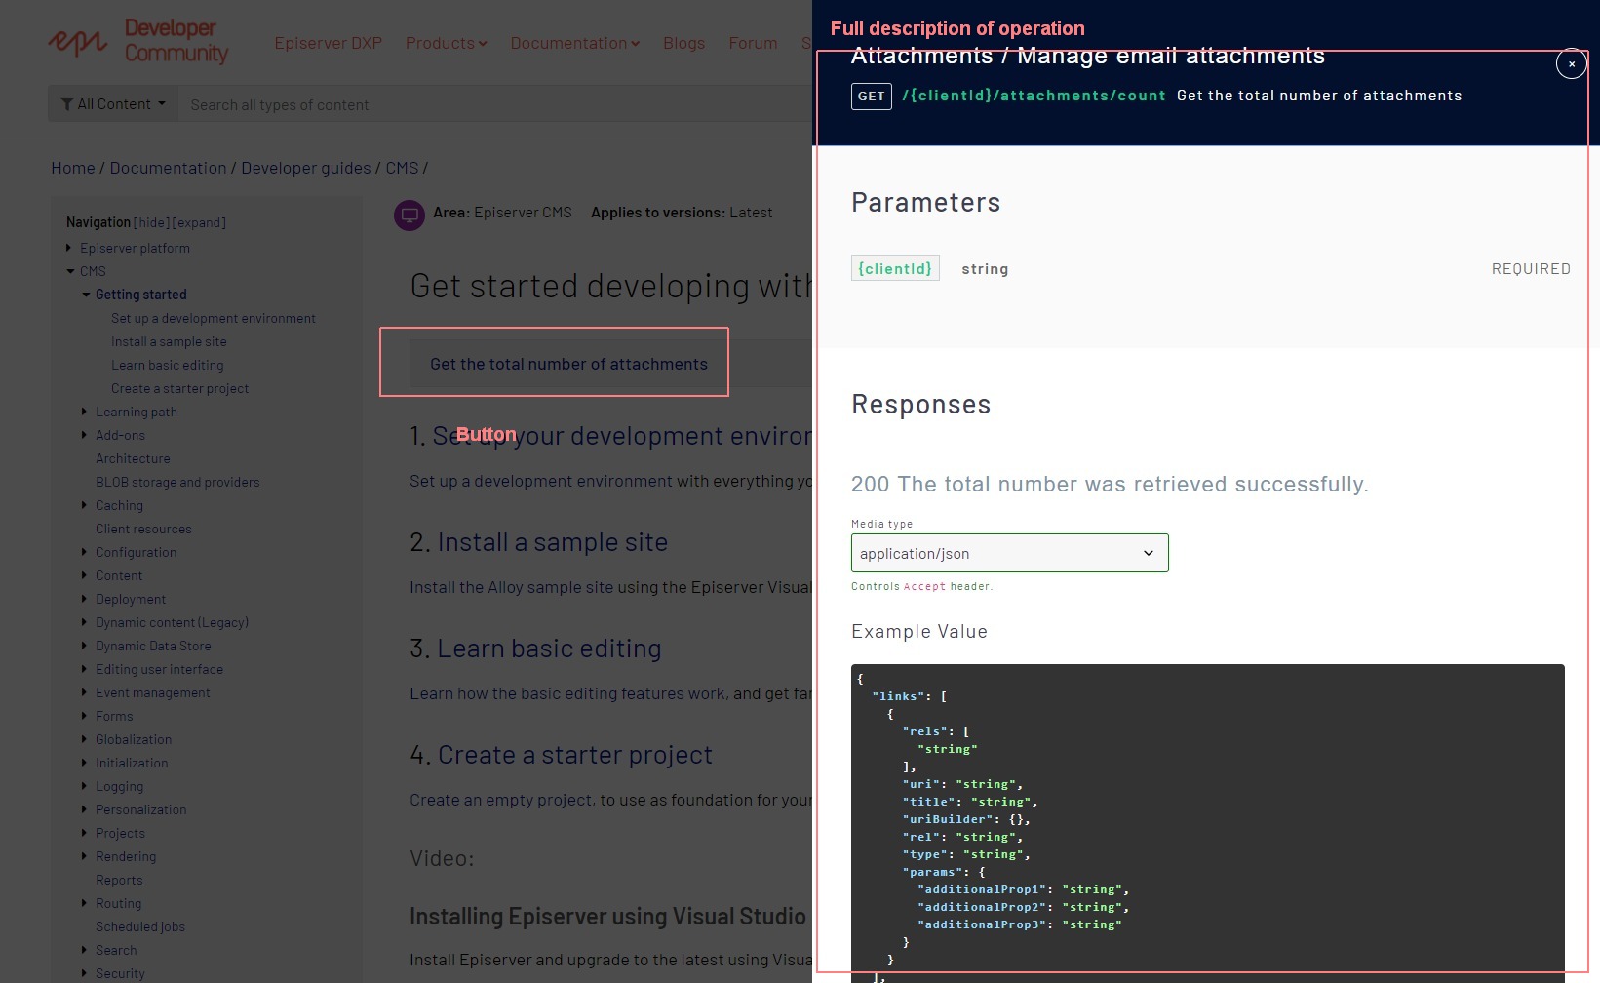Viewport: 1600px width, 983px height.
Task: Open the All Content filter dropdown
Action: (x=113, y=104)
